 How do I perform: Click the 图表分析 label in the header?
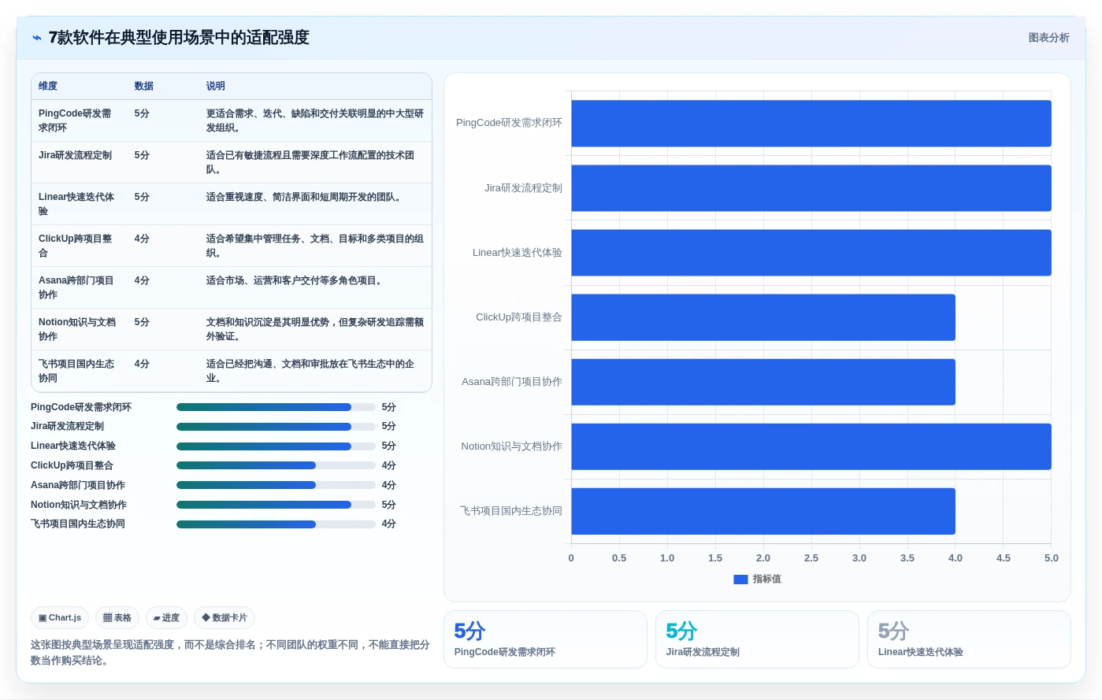pyautogui.click(x=1048, y=38)
